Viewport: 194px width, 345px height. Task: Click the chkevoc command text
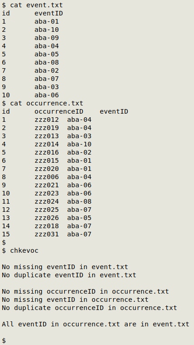tap(24, 250)
